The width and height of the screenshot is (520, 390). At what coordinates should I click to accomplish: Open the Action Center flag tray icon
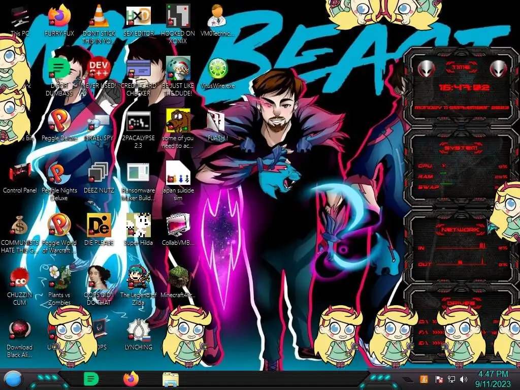coord(439,379)
